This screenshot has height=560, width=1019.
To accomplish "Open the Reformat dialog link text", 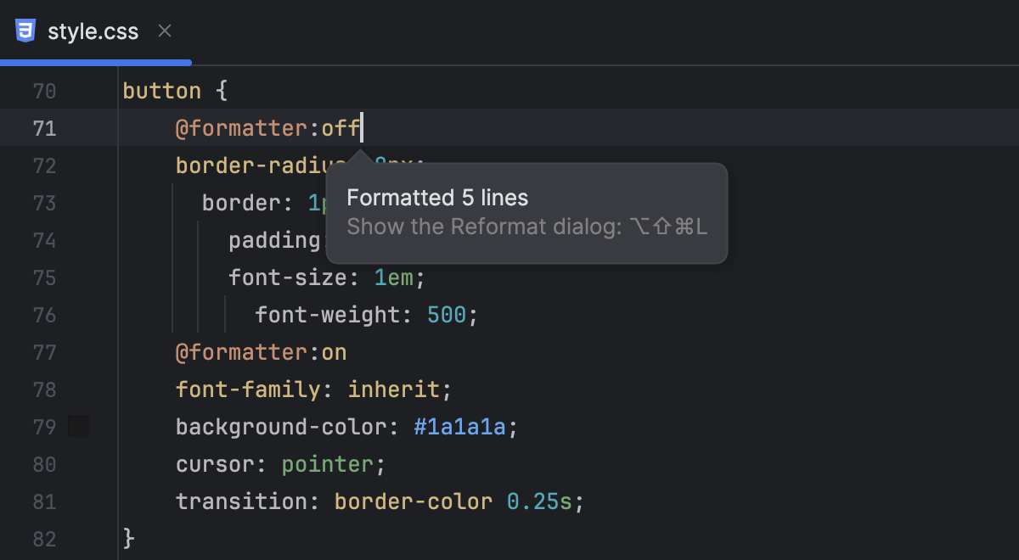I will coord(526,227).
